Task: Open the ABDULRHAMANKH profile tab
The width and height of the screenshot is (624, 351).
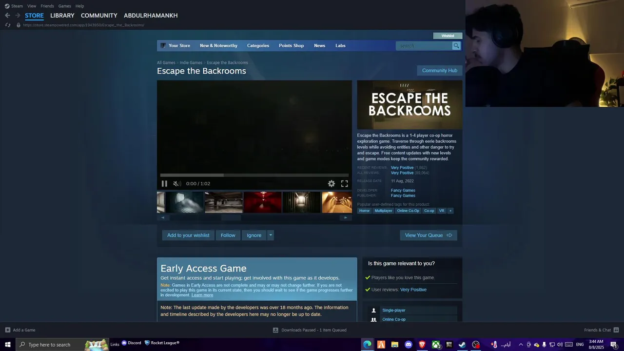Action: [x=151, y=16]
